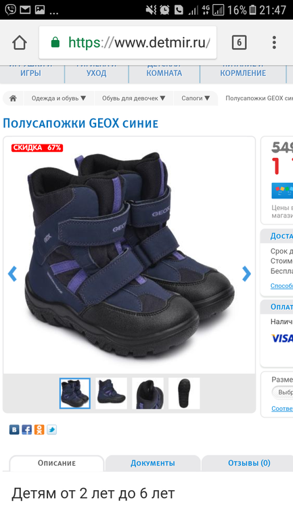Open the Питание и кормление category
Viewport: 293px width, 522px height.
click(x=243, y=73)
